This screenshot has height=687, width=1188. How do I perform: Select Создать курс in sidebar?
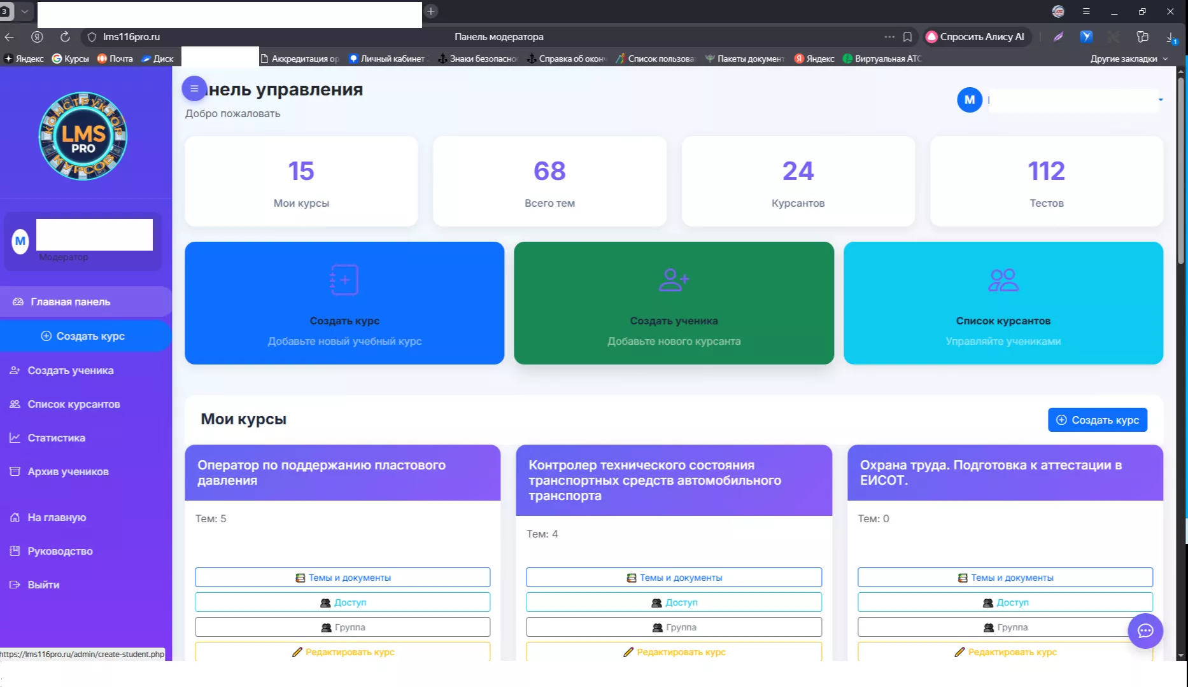[85, 336]
